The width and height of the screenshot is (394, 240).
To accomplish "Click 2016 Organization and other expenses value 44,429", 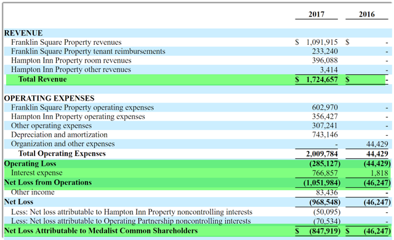I will (377, 144).
